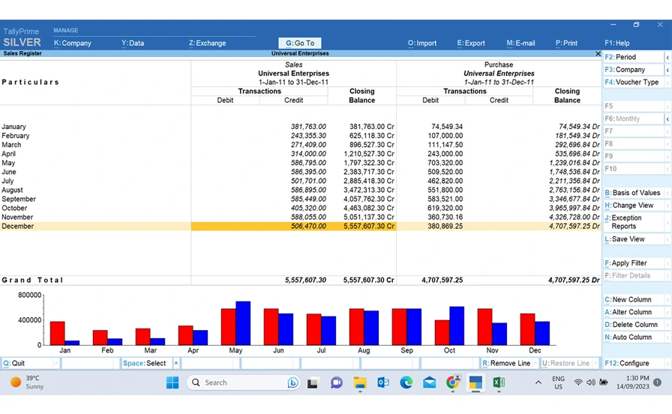The width and height of the screenshot is (672, 414).
Task: Select the highlighted December row
Action: (x=300, y=226)
